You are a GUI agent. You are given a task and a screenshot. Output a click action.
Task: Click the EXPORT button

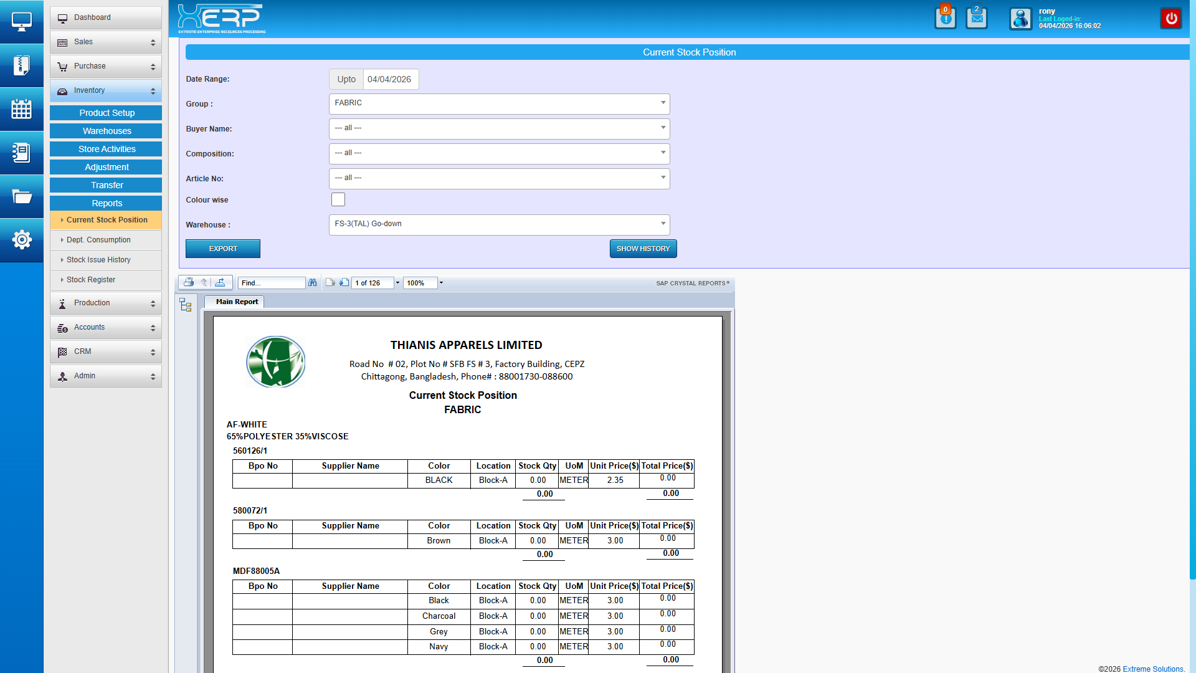point(223,249)
